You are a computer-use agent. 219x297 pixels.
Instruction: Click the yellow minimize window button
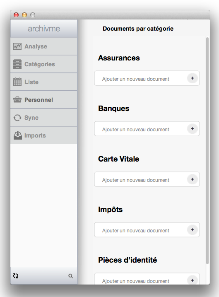[x=24, y=15]
